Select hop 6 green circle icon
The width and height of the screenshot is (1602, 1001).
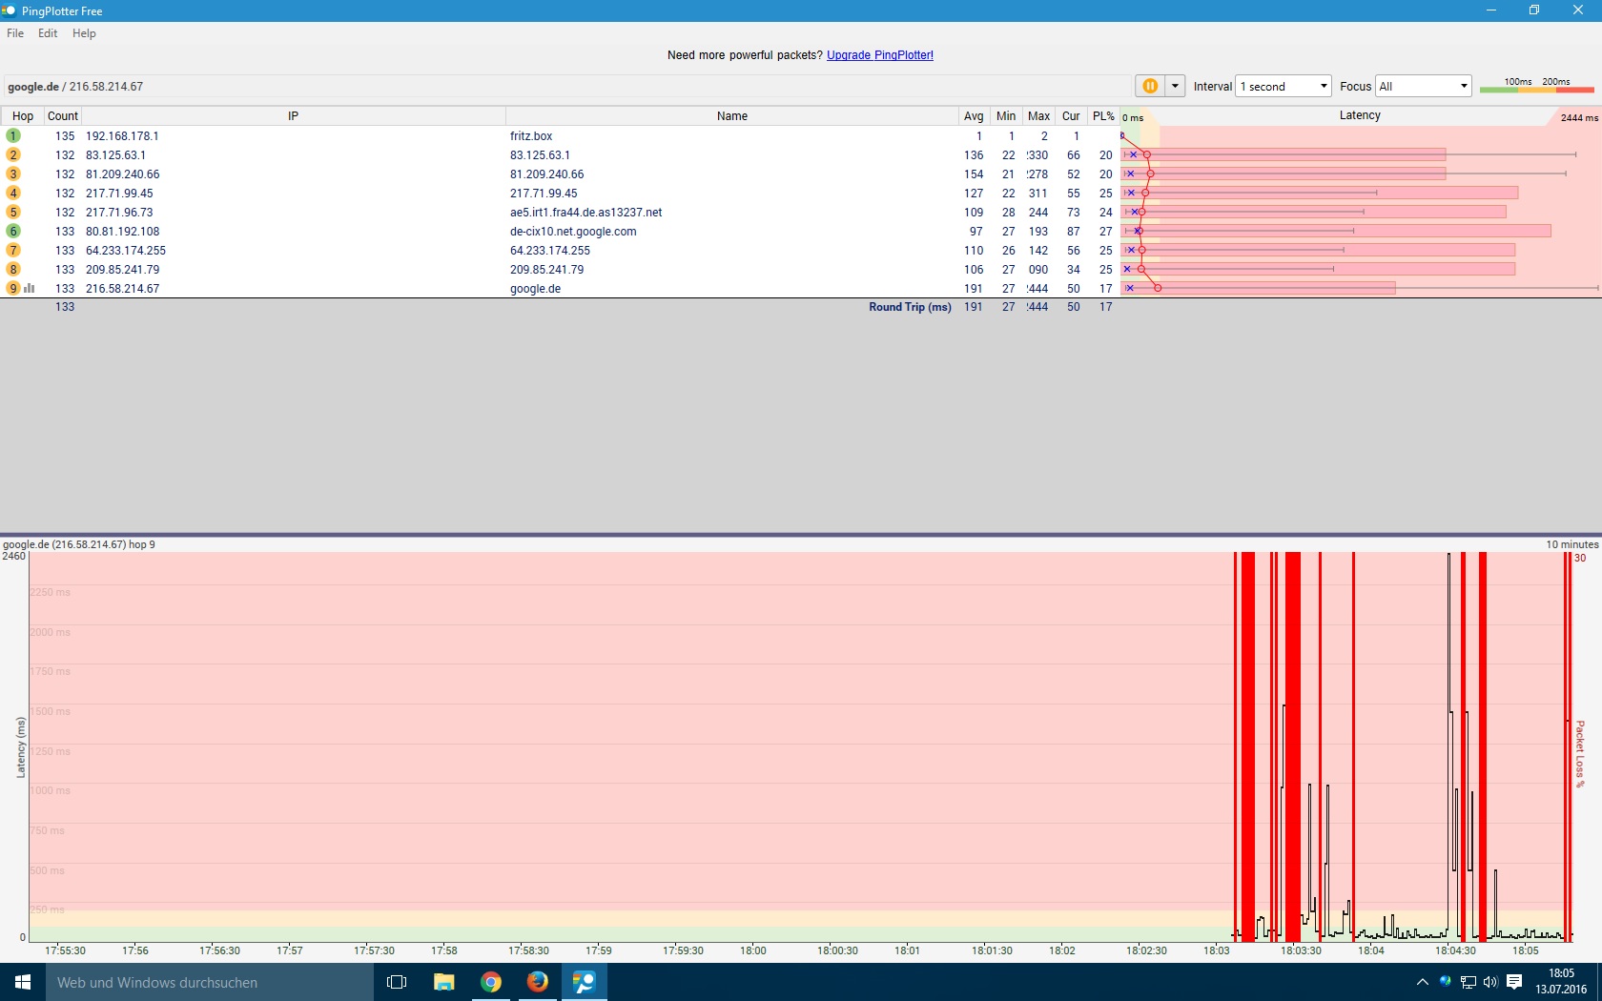[x=13, y=231]
